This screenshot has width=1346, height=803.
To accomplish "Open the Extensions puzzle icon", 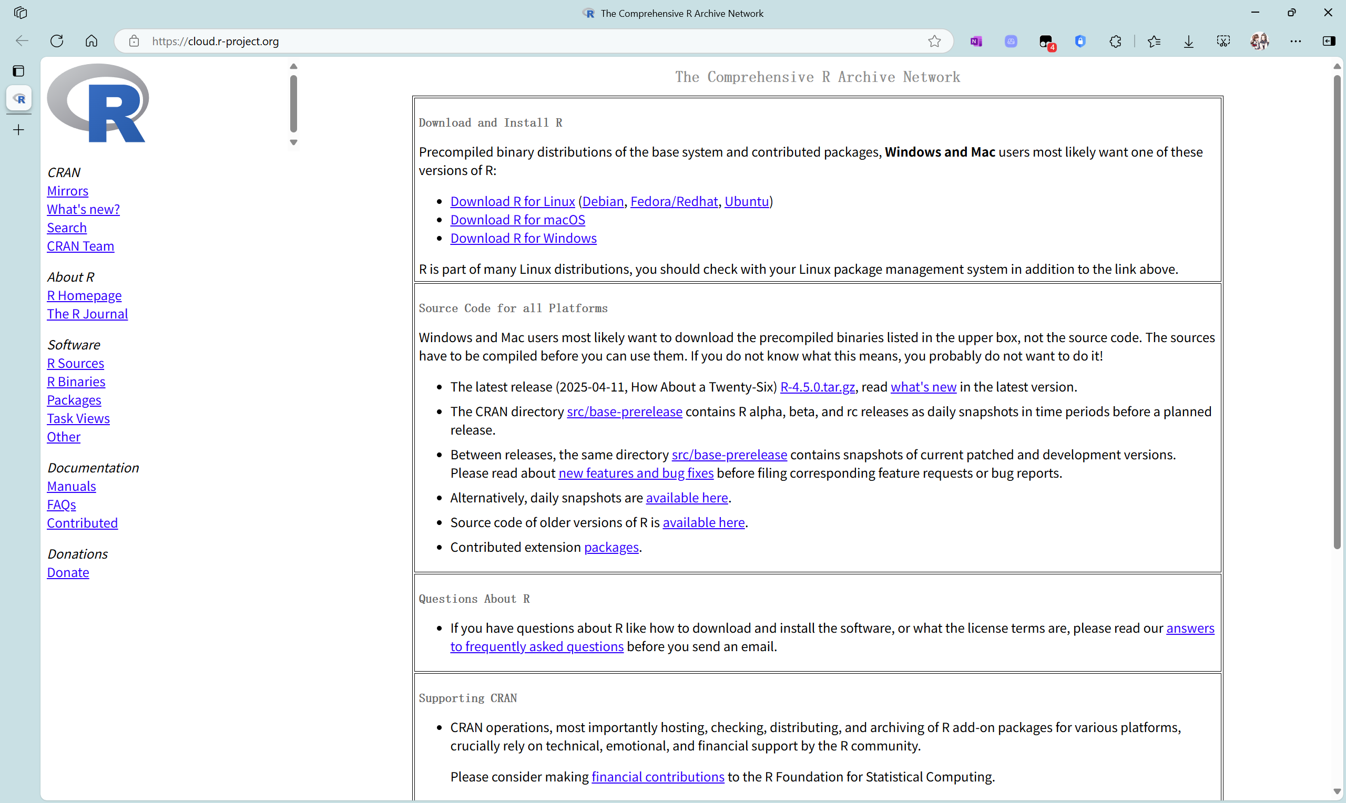I will [x=1115, y=41].
